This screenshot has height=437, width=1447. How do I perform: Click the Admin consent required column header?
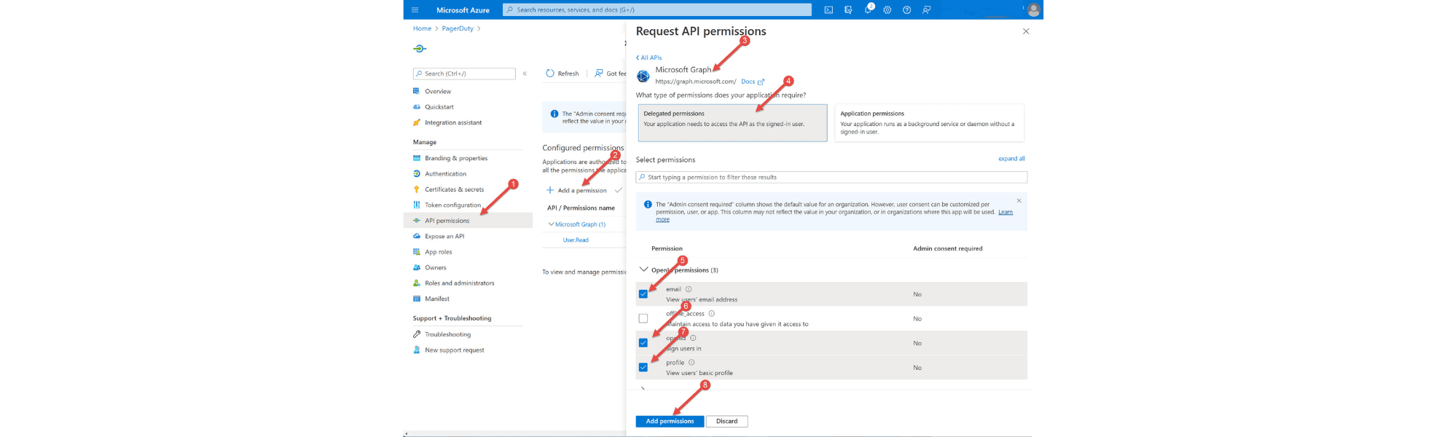tap(948, 248)
